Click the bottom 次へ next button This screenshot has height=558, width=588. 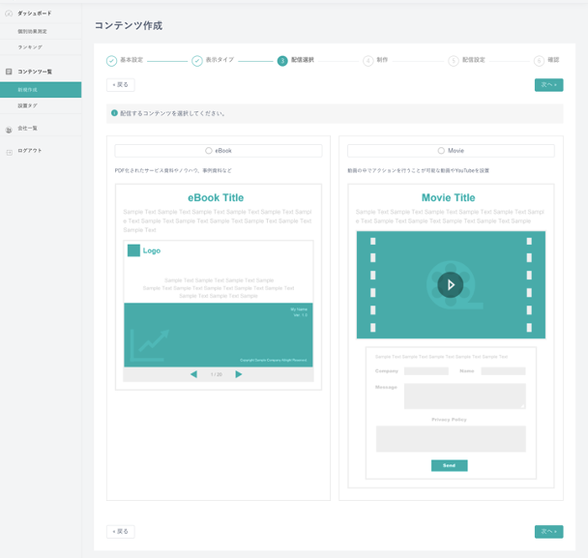tap(548, 532)
